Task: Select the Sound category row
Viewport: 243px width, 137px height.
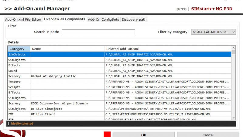Action: pos(119,71)
